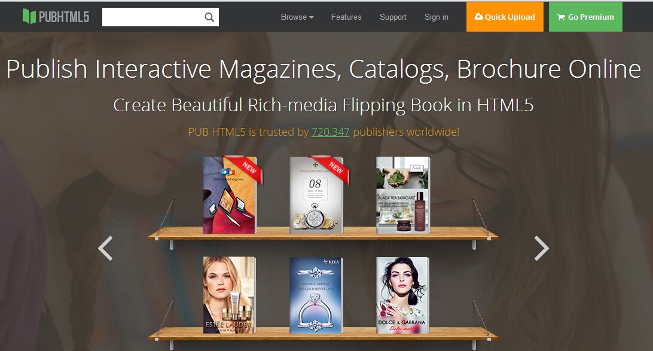Open the 720,347 publishers link
This screenshot has height=351, width=653.
coord(330,132)
